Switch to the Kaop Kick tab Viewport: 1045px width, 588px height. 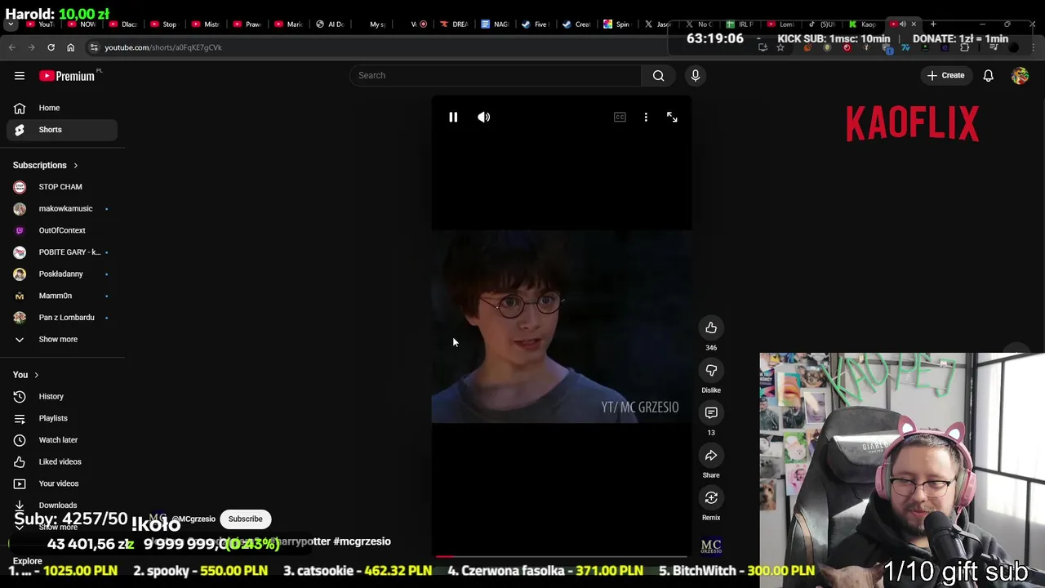coord(862,24)
